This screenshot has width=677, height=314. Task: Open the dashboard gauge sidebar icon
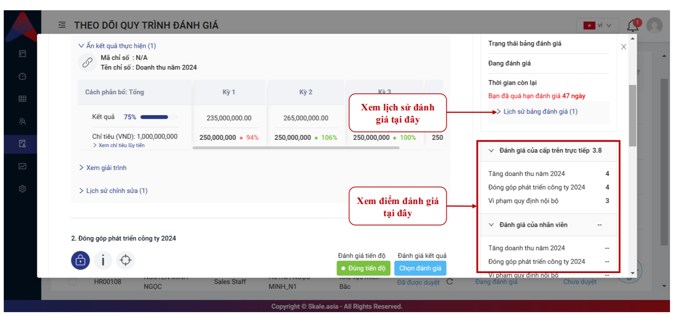click(22, 76)
